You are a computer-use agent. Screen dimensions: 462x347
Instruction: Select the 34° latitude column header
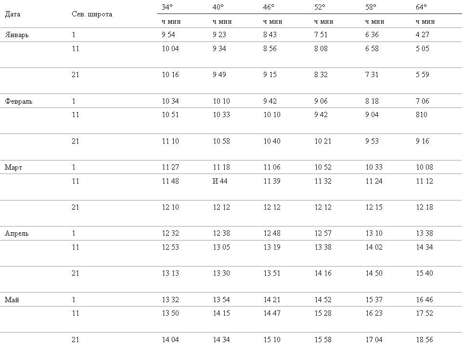click(x=167, y=7)
